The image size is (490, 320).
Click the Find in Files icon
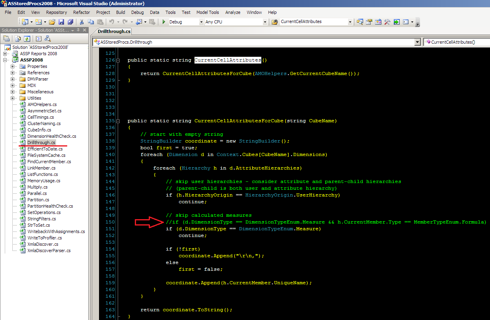tap(275, 22)
